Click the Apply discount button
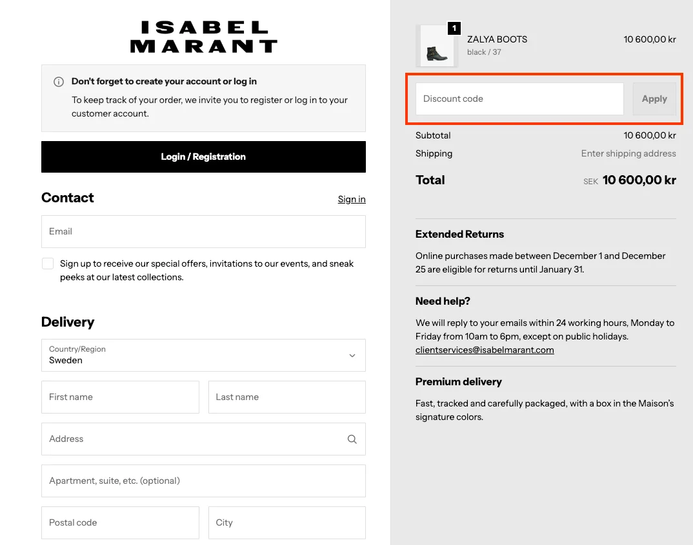The height and width of the screenshot is (545, 693). click(654, 99)
